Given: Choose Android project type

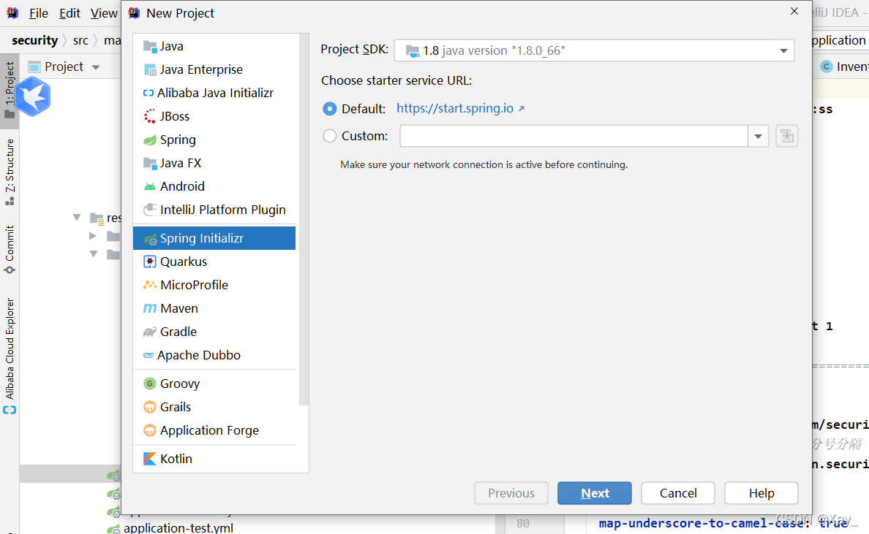Looking at the screenshot, I should tap(214, 186).
